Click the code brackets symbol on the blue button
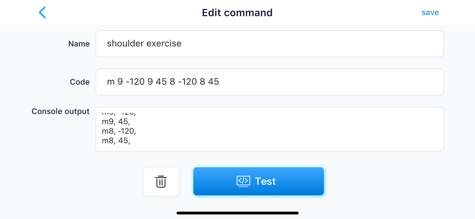The image size is (475, 219). pyautogui.click(x=243, y=181)
